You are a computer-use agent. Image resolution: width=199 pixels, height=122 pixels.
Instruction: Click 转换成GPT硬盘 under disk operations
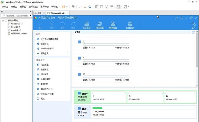(47, 94)
